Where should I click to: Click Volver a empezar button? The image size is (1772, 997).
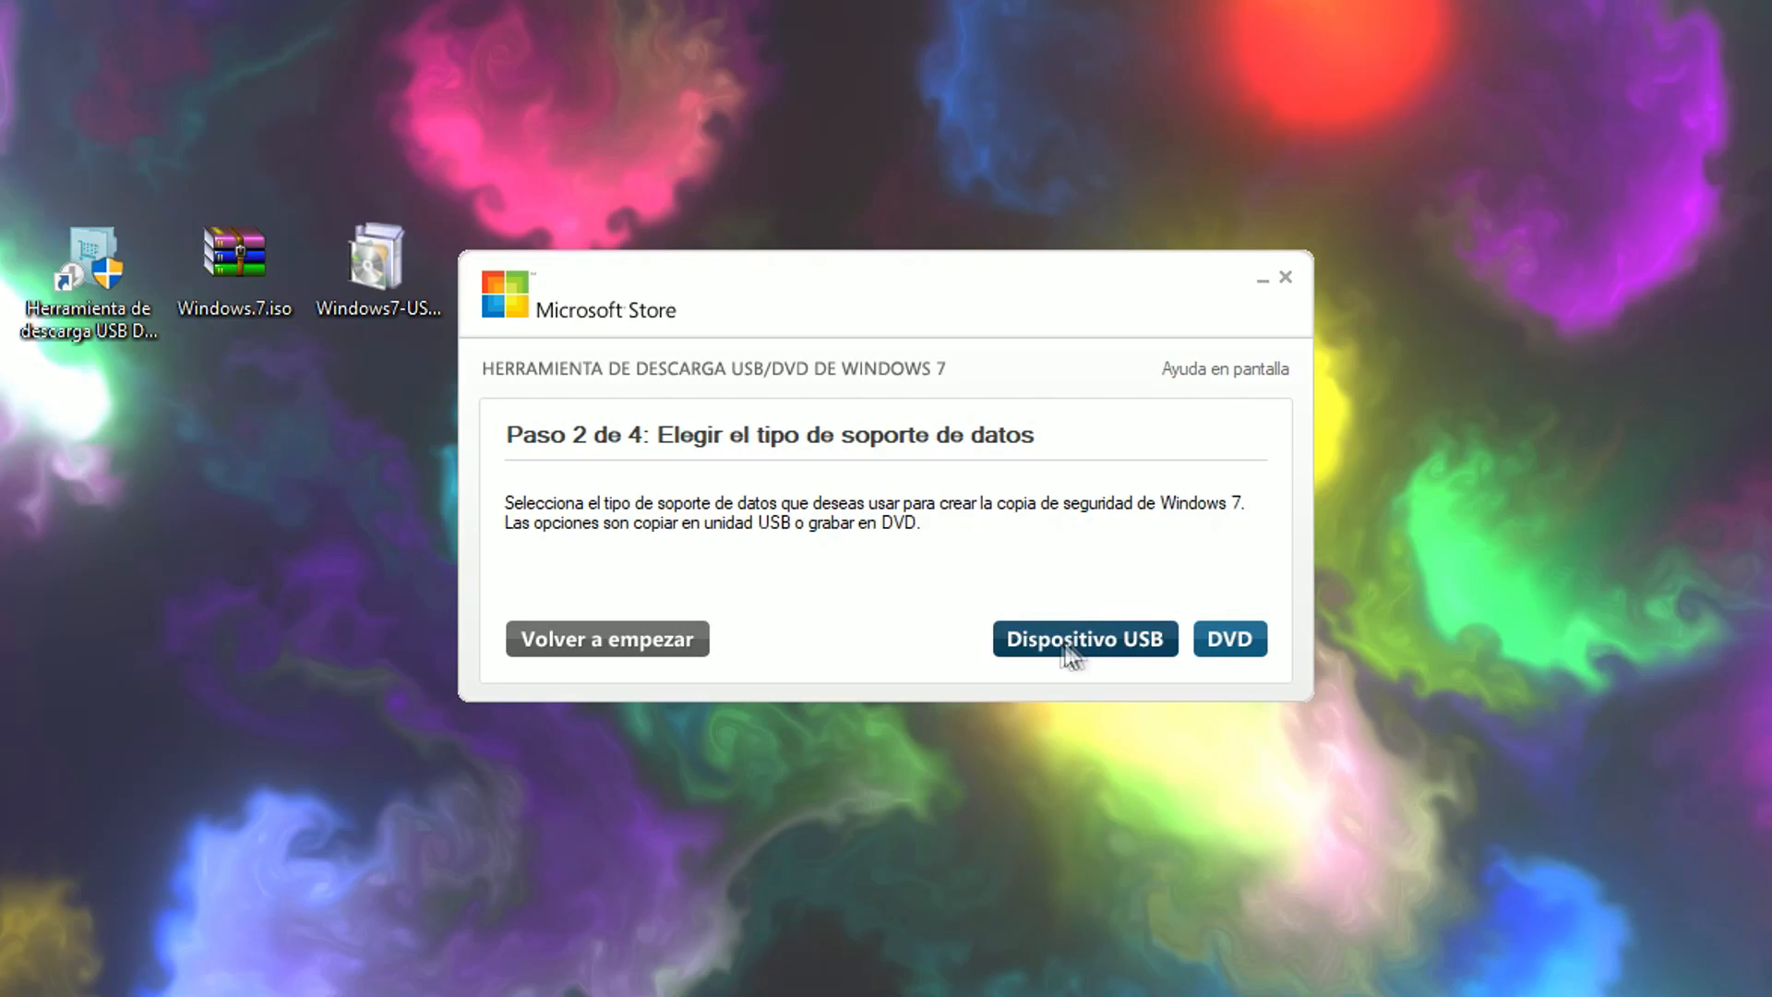point(607,639)
